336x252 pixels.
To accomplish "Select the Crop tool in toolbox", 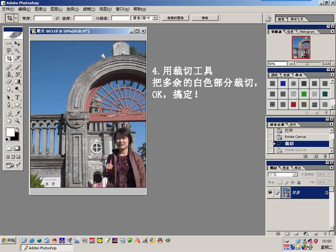I will (x=9, y=58).
